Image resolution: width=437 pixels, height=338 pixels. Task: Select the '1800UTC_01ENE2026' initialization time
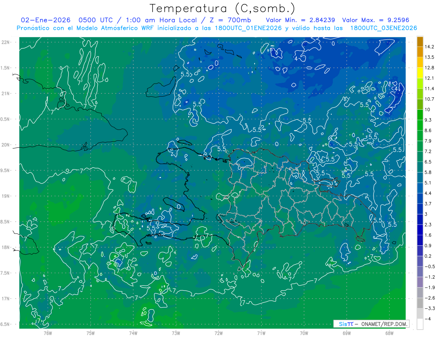click(x=248, y=28)
